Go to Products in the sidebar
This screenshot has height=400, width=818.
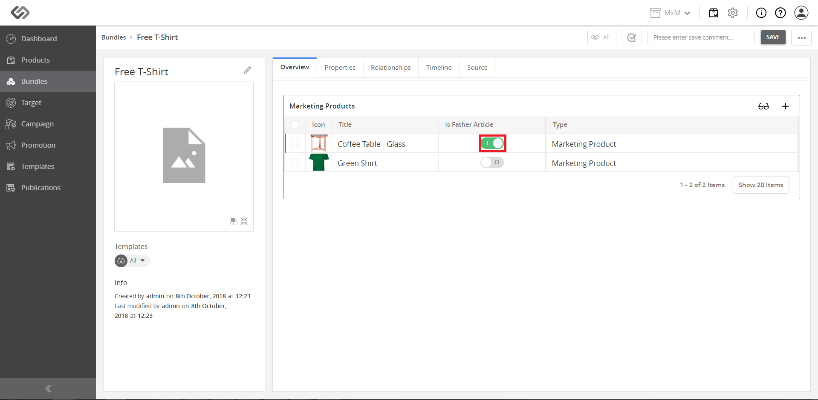tap(48, 60)
